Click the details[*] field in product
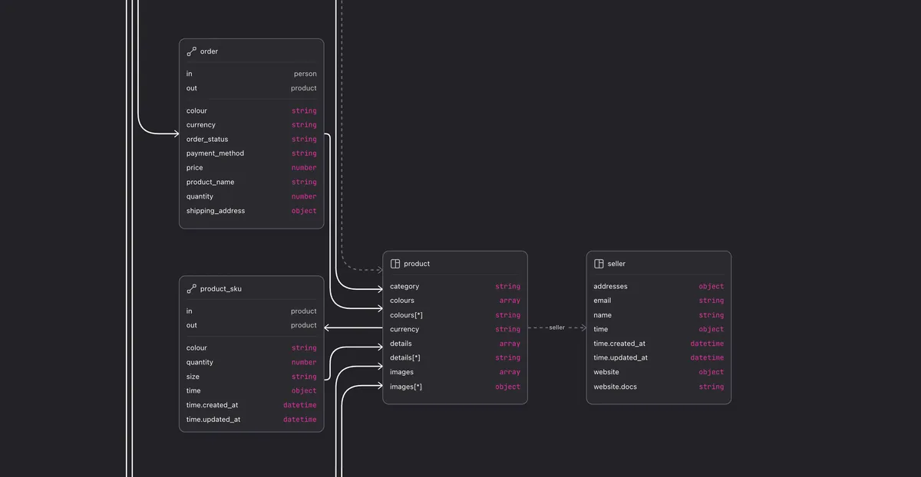 pyautogui.click(x=455, y=357)
